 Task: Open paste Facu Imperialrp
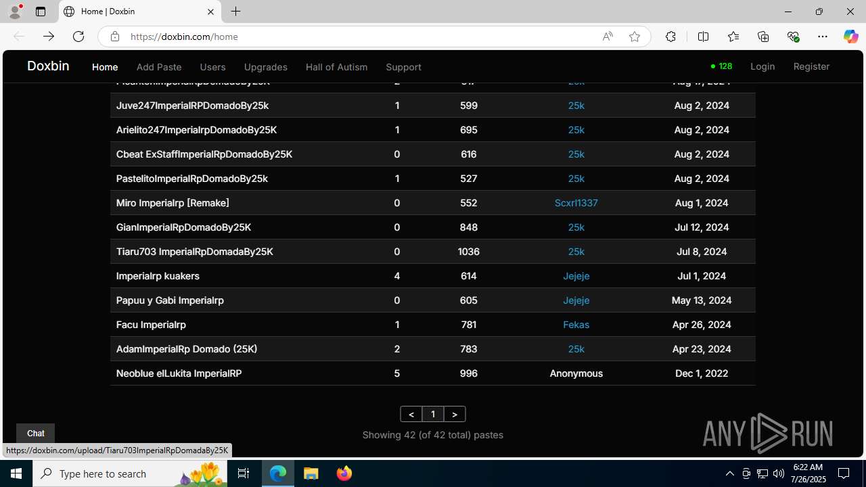pos(151,325)
